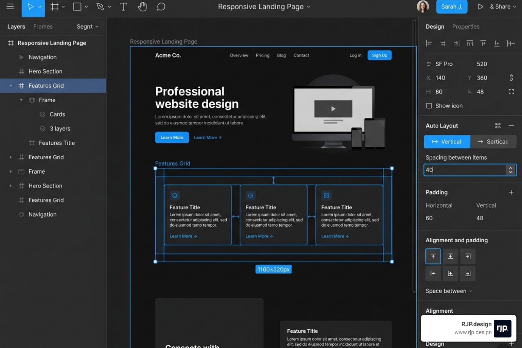The width and height of the screenshot is (522, 348).
Task: Switch Auto Layout to Vertical
Action: 447,142
